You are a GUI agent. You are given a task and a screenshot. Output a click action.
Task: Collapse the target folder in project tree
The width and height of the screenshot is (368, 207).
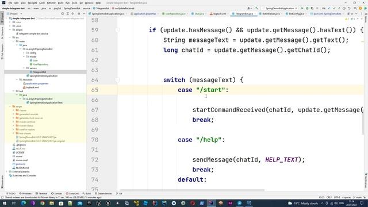[10, 106]
